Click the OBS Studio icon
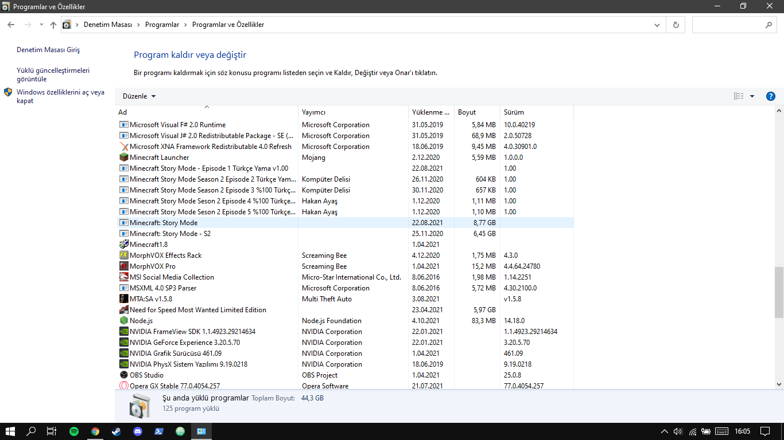784x440 pixels. point(124,375)
